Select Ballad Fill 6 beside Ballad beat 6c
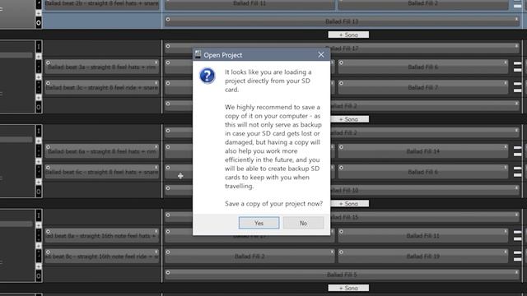 (422, 172)
